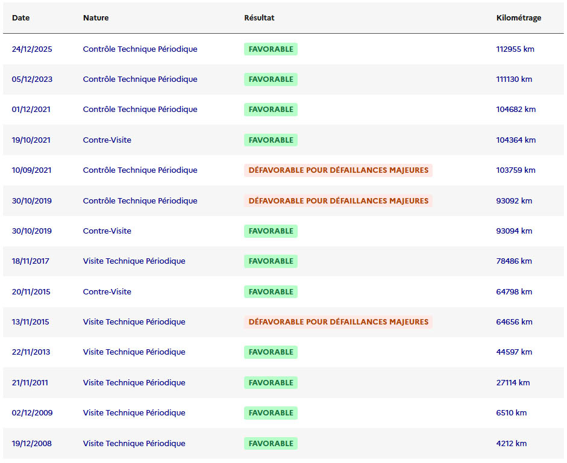The height and width of the screenshot is (463, 567).
Task: Click the DÉFAVORABLE badge in the 13/11/2015 row
Action: [338, 322]
